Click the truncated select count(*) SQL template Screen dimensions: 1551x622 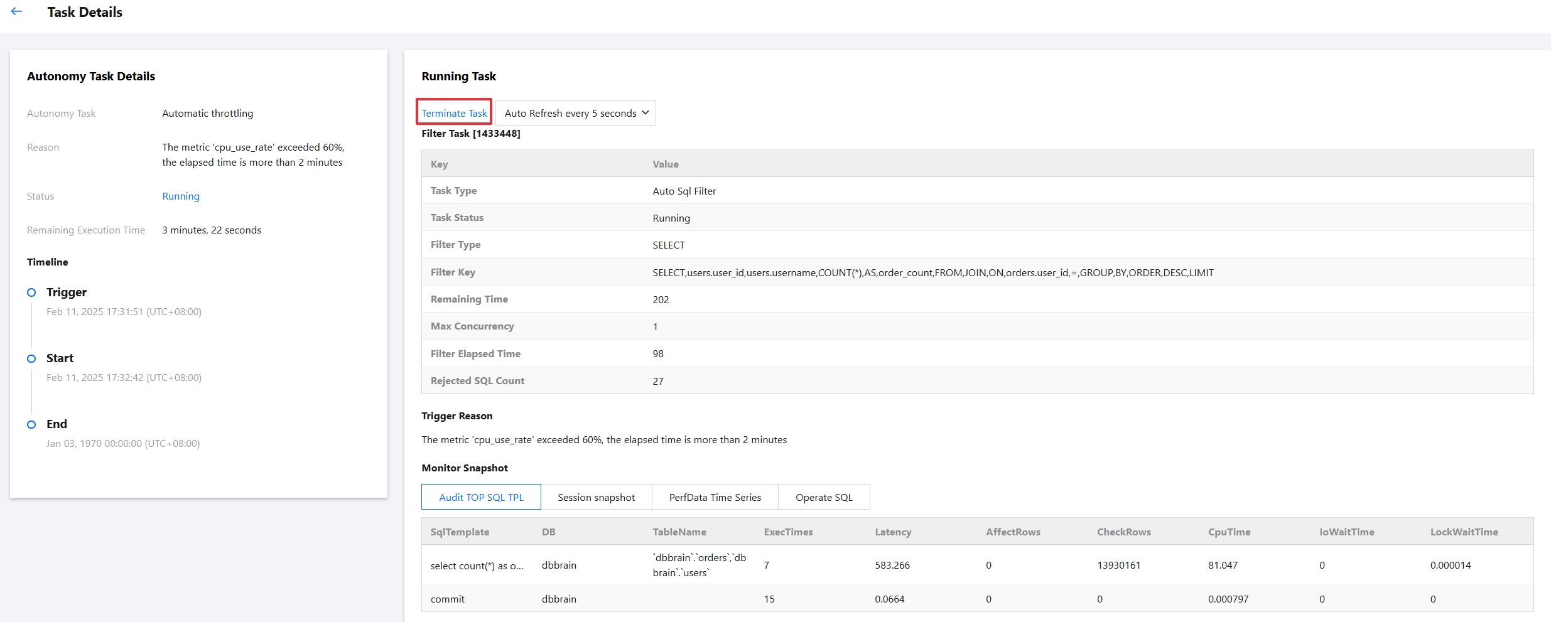(x=477, y=566)
